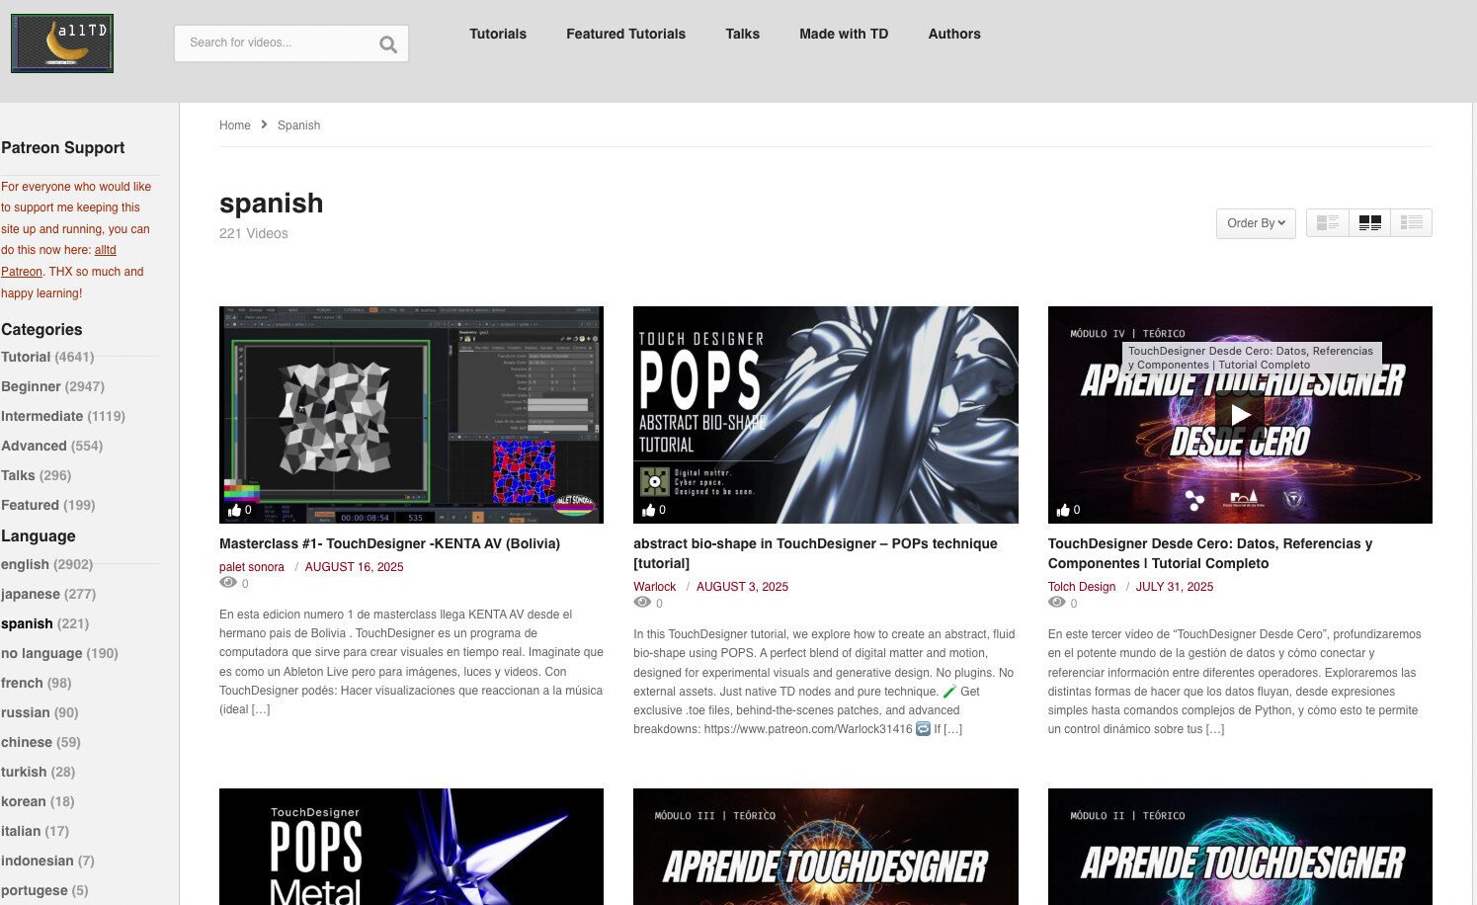1477x905 pixels.
Task: Open the Order By dropdown
Action: 1256,223
